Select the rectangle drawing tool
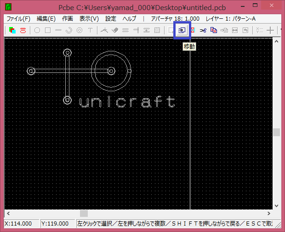This screenshot has height=232, width=285. tap(47, 30)
